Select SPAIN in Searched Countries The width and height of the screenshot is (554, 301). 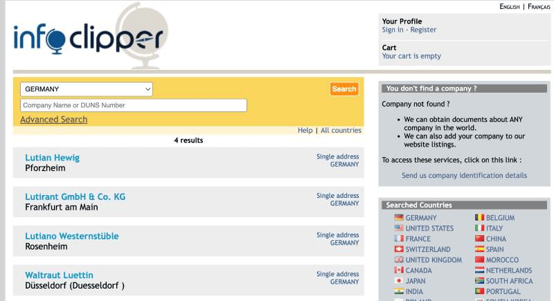495,250
